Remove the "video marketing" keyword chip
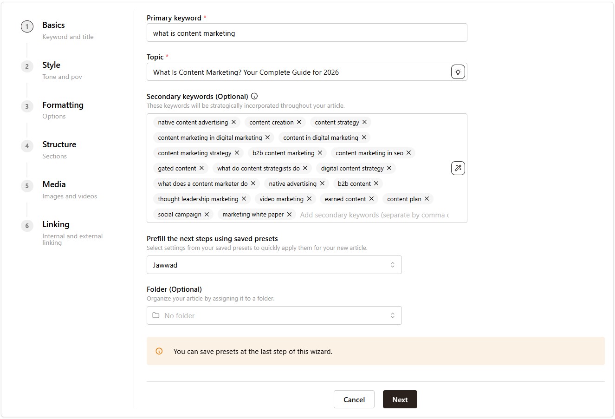The image size is (615, 419). 310,199
